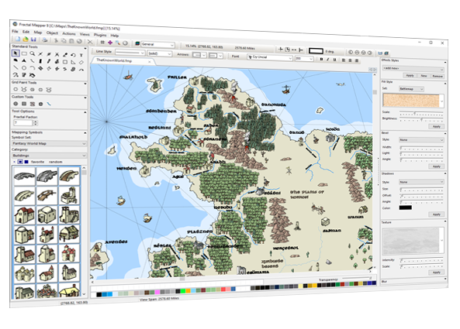Click the Bold formatting button

click(321, 59)
